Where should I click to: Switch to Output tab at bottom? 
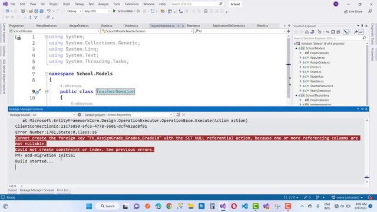click(12, 190)
